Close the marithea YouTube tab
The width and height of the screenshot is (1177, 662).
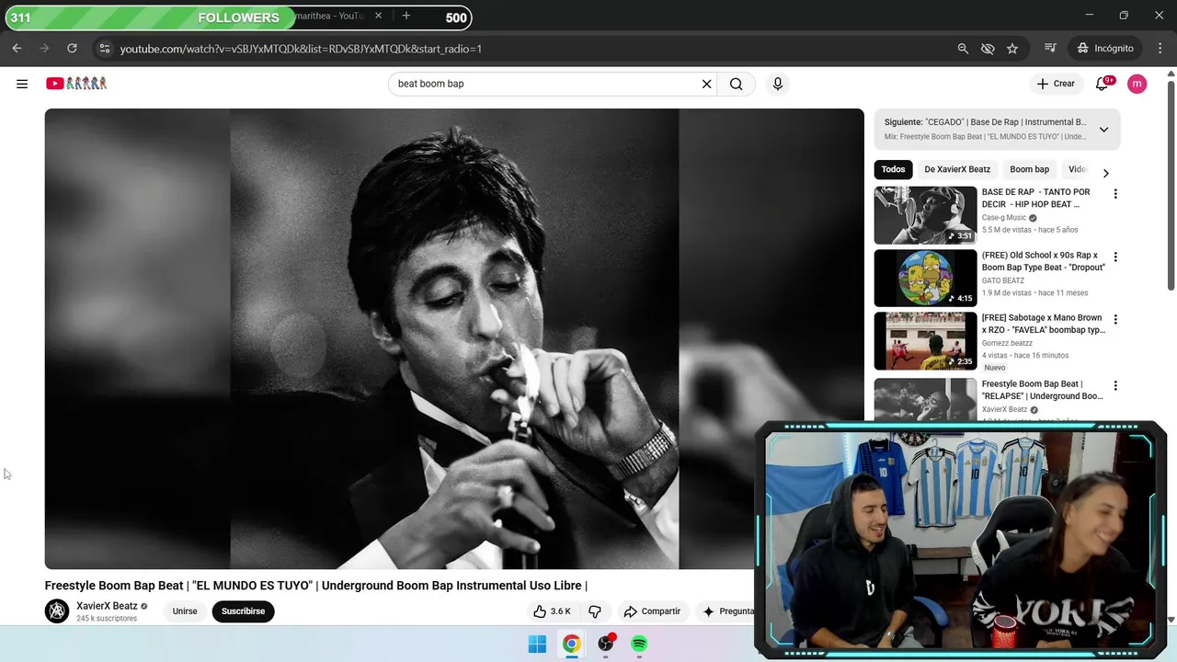[x=378, y=16]
